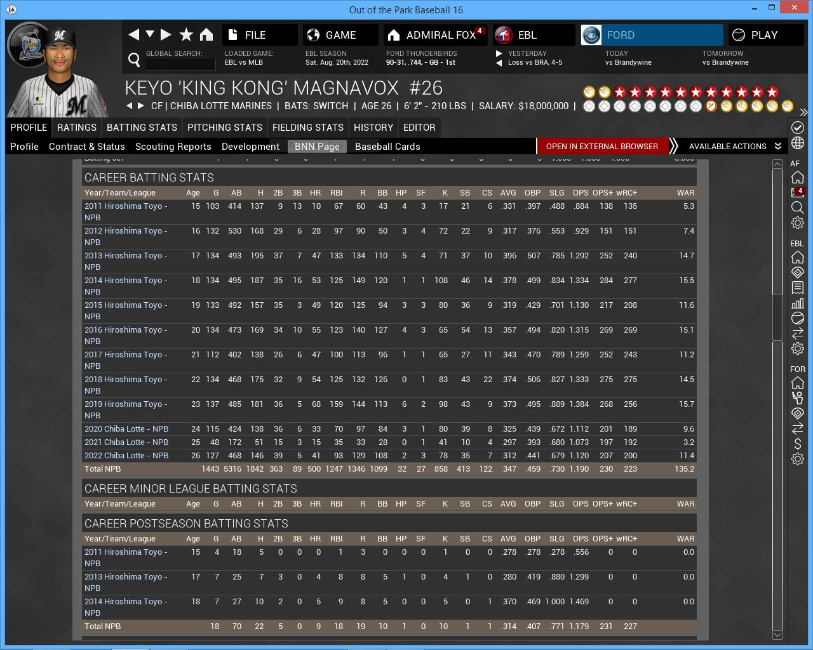813x650 pixels.
Task: Click the AF search magnifier in the sidebar
Action: tap(798, 208)
